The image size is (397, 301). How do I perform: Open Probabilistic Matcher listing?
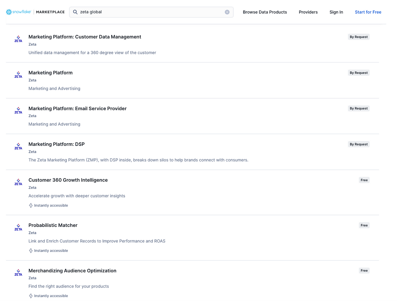point(53,225)
